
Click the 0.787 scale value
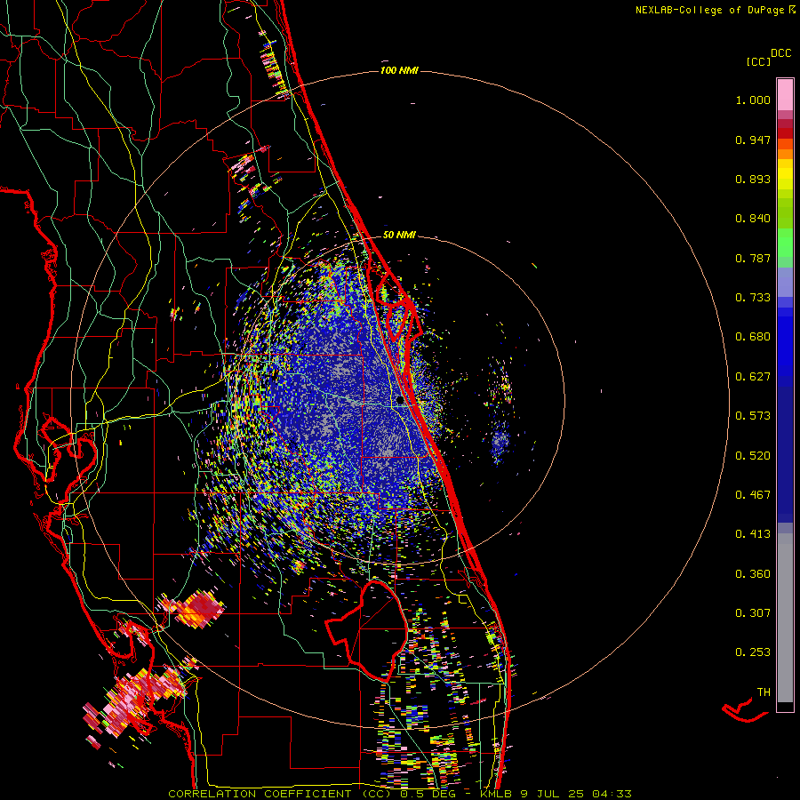[x=753, y=258]
